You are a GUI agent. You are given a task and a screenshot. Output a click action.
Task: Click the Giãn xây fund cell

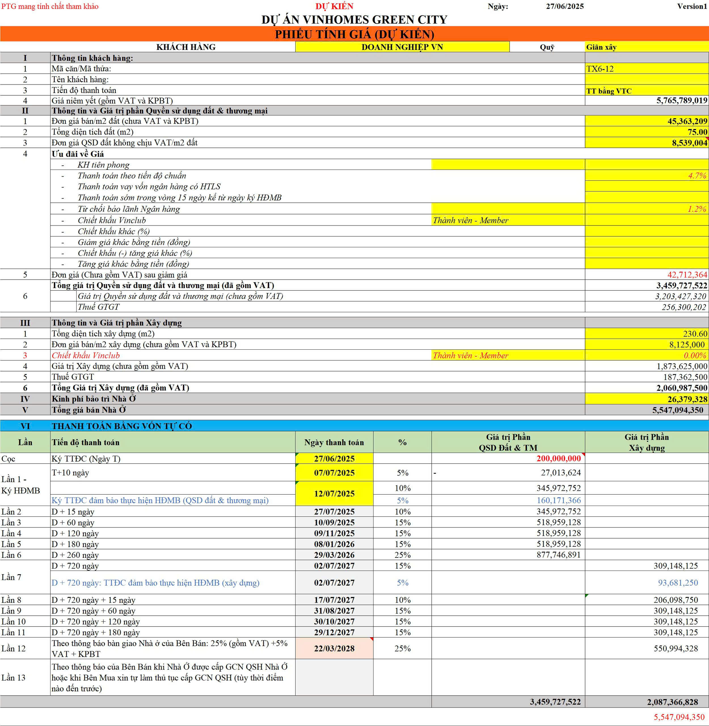point(647,47)
